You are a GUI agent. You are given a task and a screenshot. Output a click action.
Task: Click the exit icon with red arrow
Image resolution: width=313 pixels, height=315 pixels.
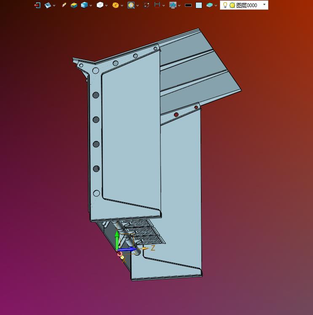37,5
